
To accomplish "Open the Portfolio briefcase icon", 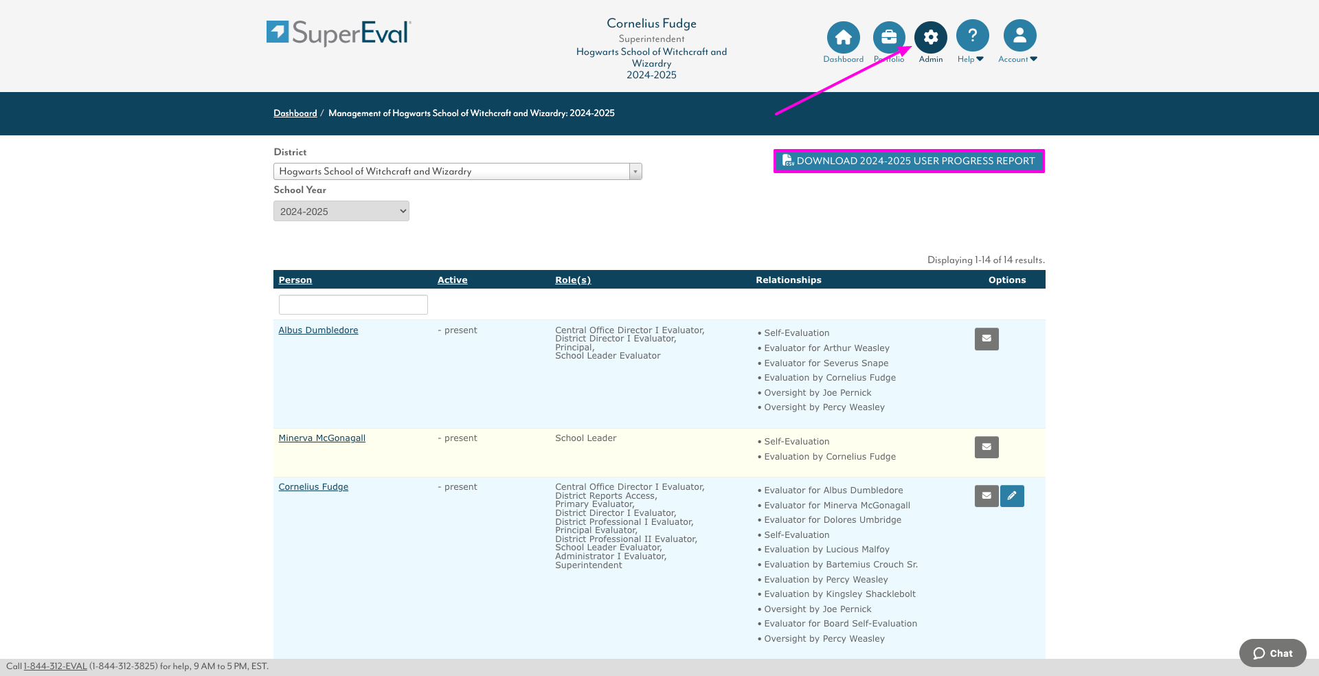I will [x=889, y=37].
